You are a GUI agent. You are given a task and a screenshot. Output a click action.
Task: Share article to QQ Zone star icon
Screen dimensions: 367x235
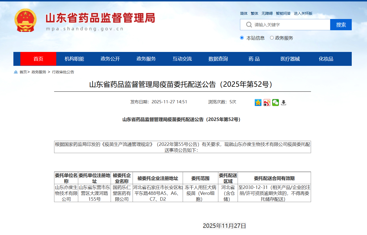click(x=258, y=103)
